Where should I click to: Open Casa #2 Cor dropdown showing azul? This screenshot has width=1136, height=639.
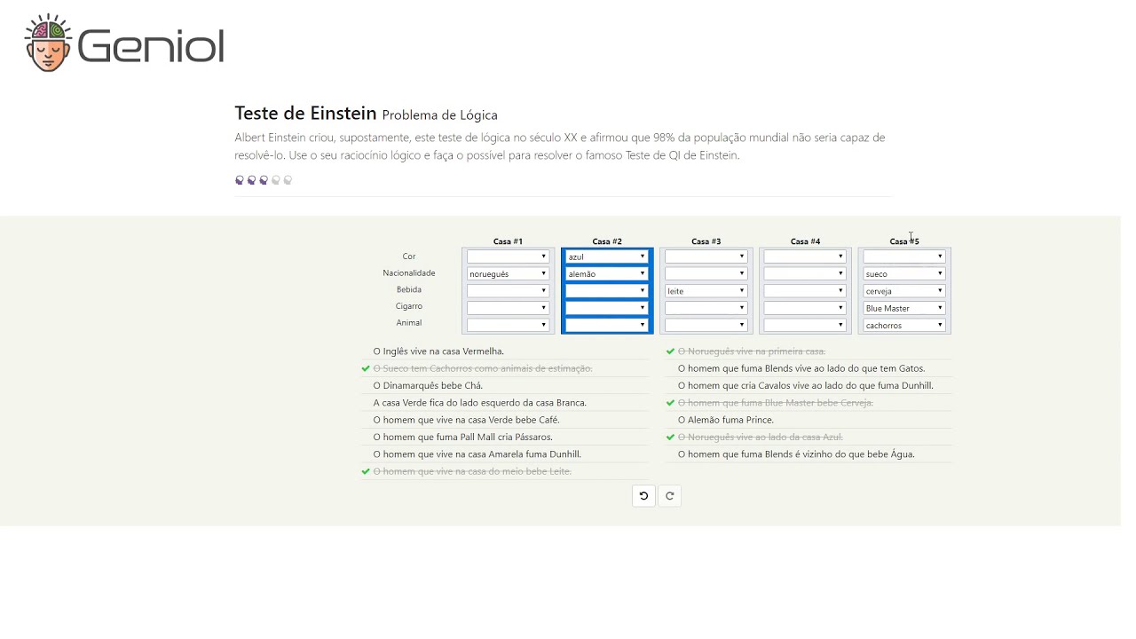607,256
